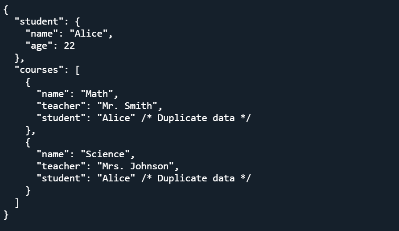
Task: Select the number 22 value
Action: pyautogui.click(x=69, y=46)
